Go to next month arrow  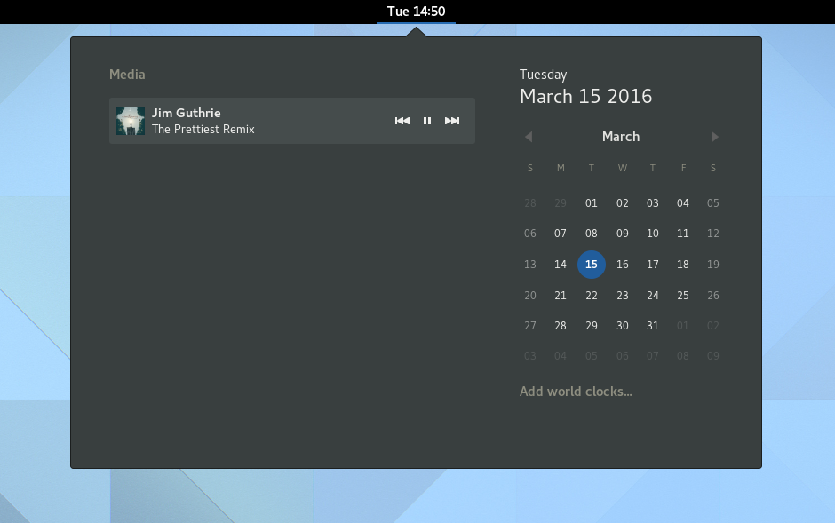point(715,137)
